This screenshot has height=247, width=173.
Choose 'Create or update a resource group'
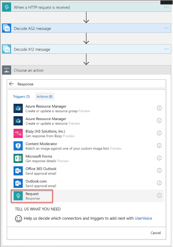(51, 111)
